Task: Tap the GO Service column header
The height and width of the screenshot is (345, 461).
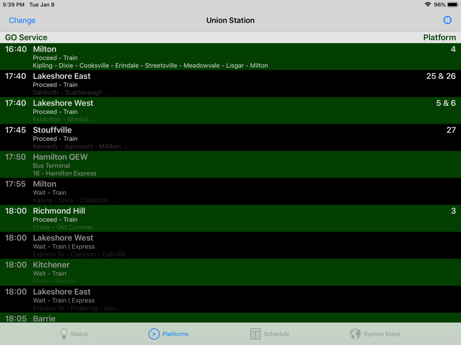Action: click(26, 37)
